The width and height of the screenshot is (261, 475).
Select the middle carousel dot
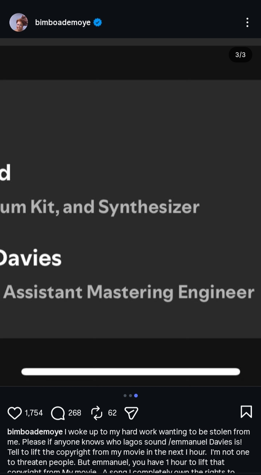[130, 396]
